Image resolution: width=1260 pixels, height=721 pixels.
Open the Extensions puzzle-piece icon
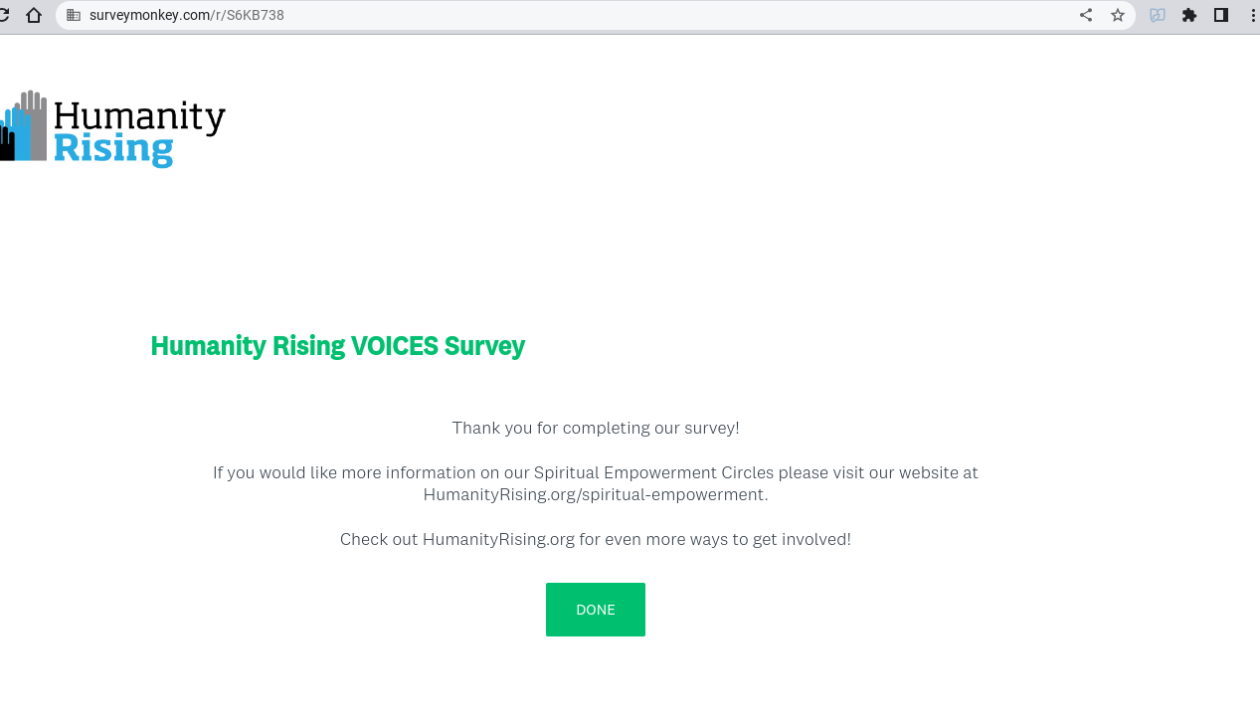1189,15
